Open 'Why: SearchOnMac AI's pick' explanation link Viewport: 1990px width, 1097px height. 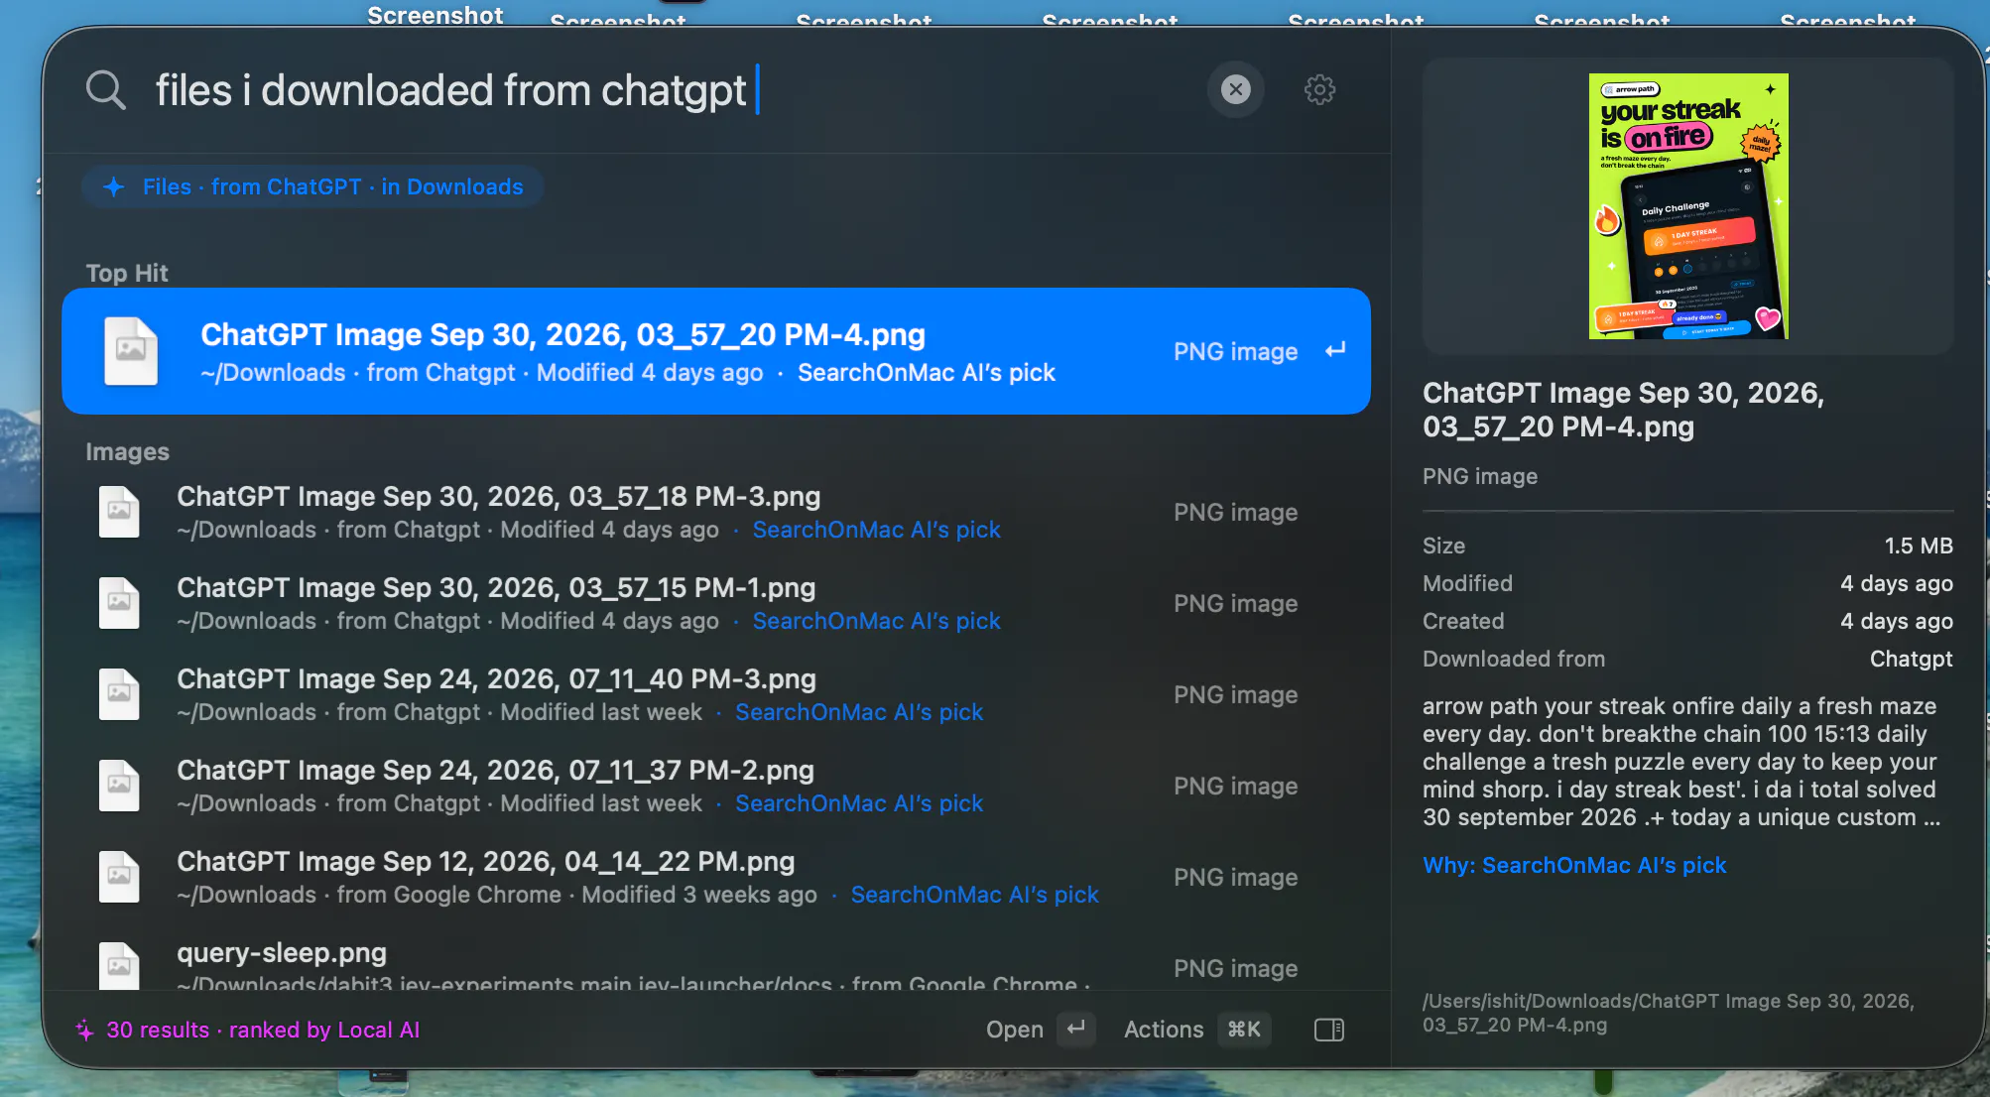[1574, 865]
